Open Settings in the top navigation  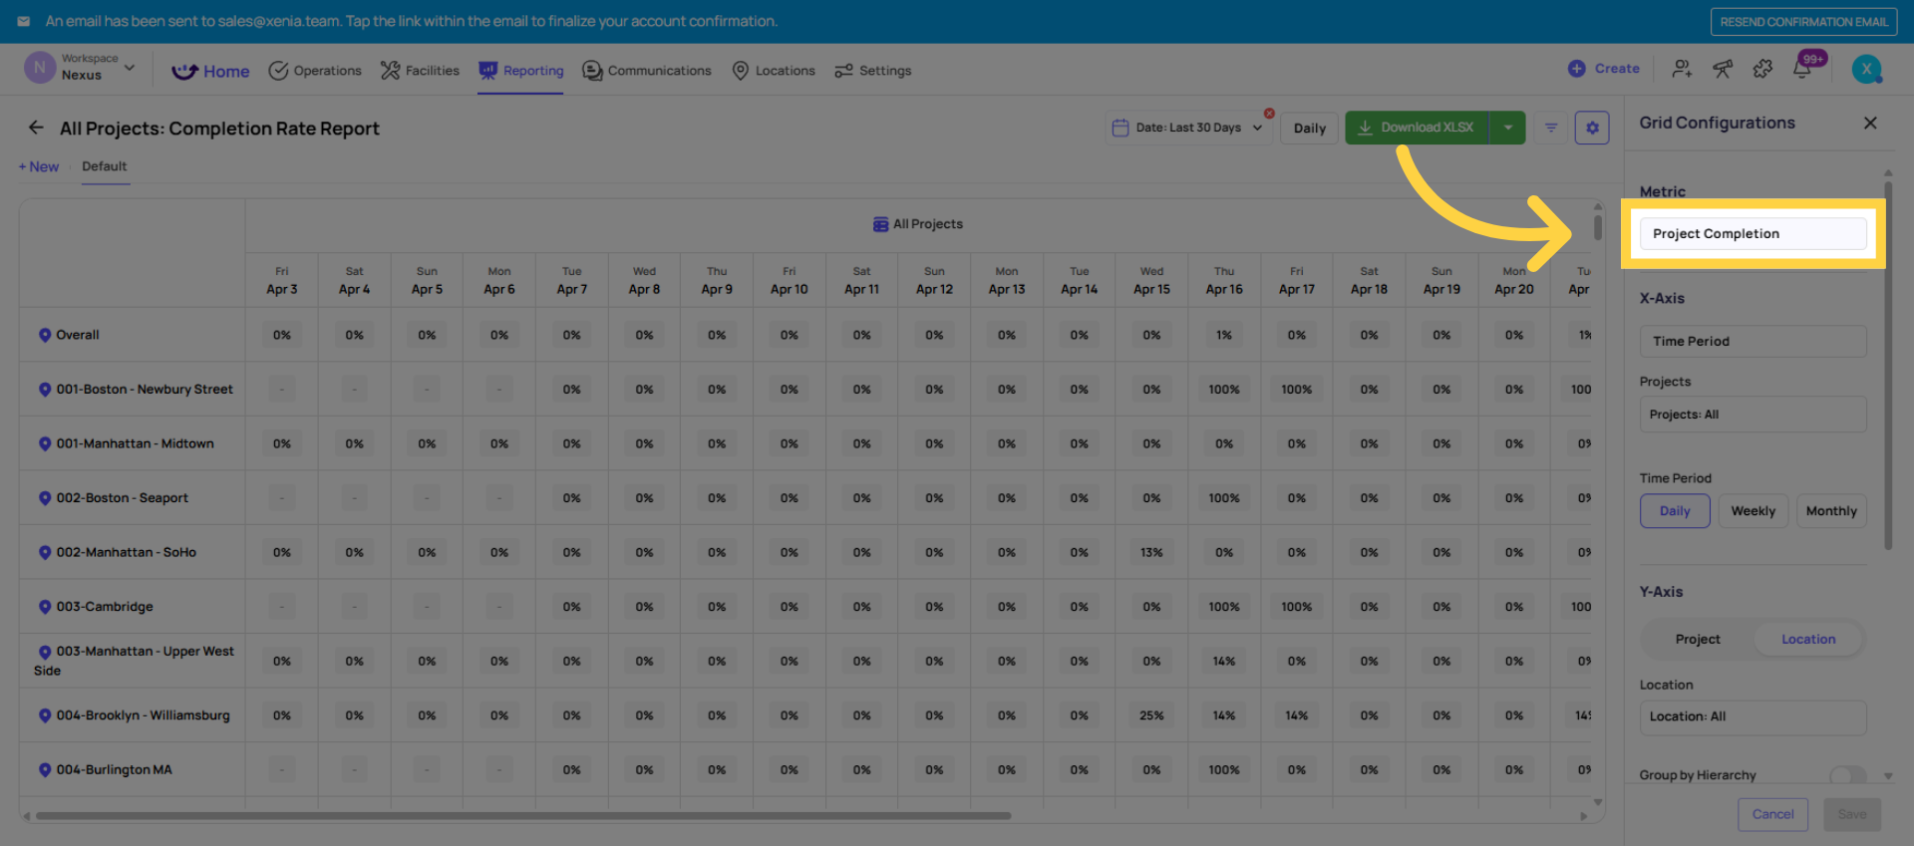pyautogui.click(x=873, y=71)
